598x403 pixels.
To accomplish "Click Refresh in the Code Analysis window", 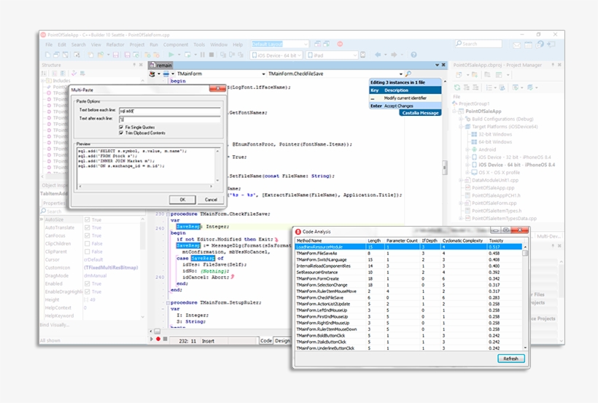I will pos(510,359).
